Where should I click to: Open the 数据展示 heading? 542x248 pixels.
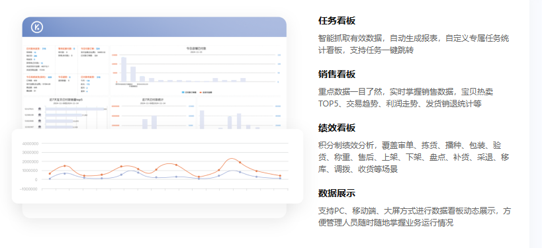[337, 193]
